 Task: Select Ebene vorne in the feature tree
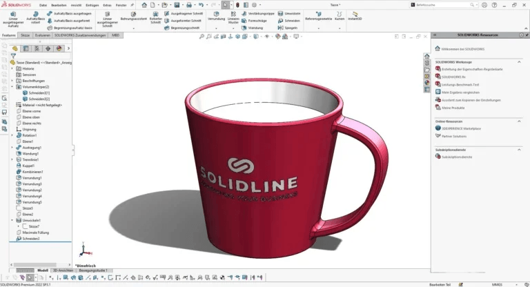[x=32, y=111]
